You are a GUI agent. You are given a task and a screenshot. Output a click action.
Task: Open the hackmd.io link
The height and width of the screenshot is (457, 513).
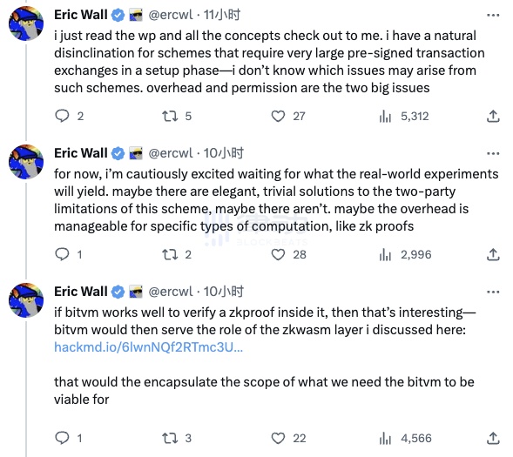point(149,346)
